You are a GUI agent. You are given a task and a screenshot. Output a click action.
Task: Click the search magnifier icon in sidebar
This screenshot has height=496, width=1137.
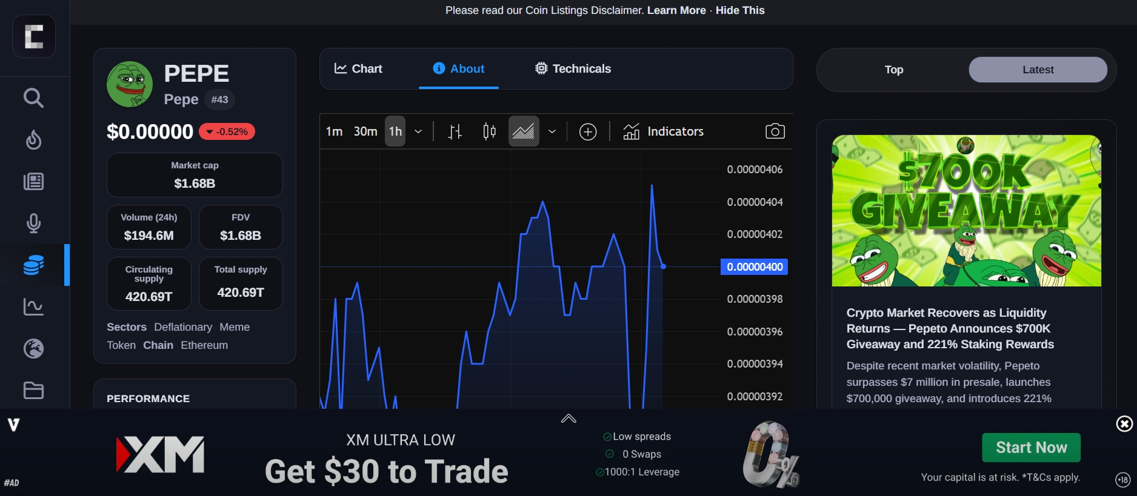click(33, 98)
